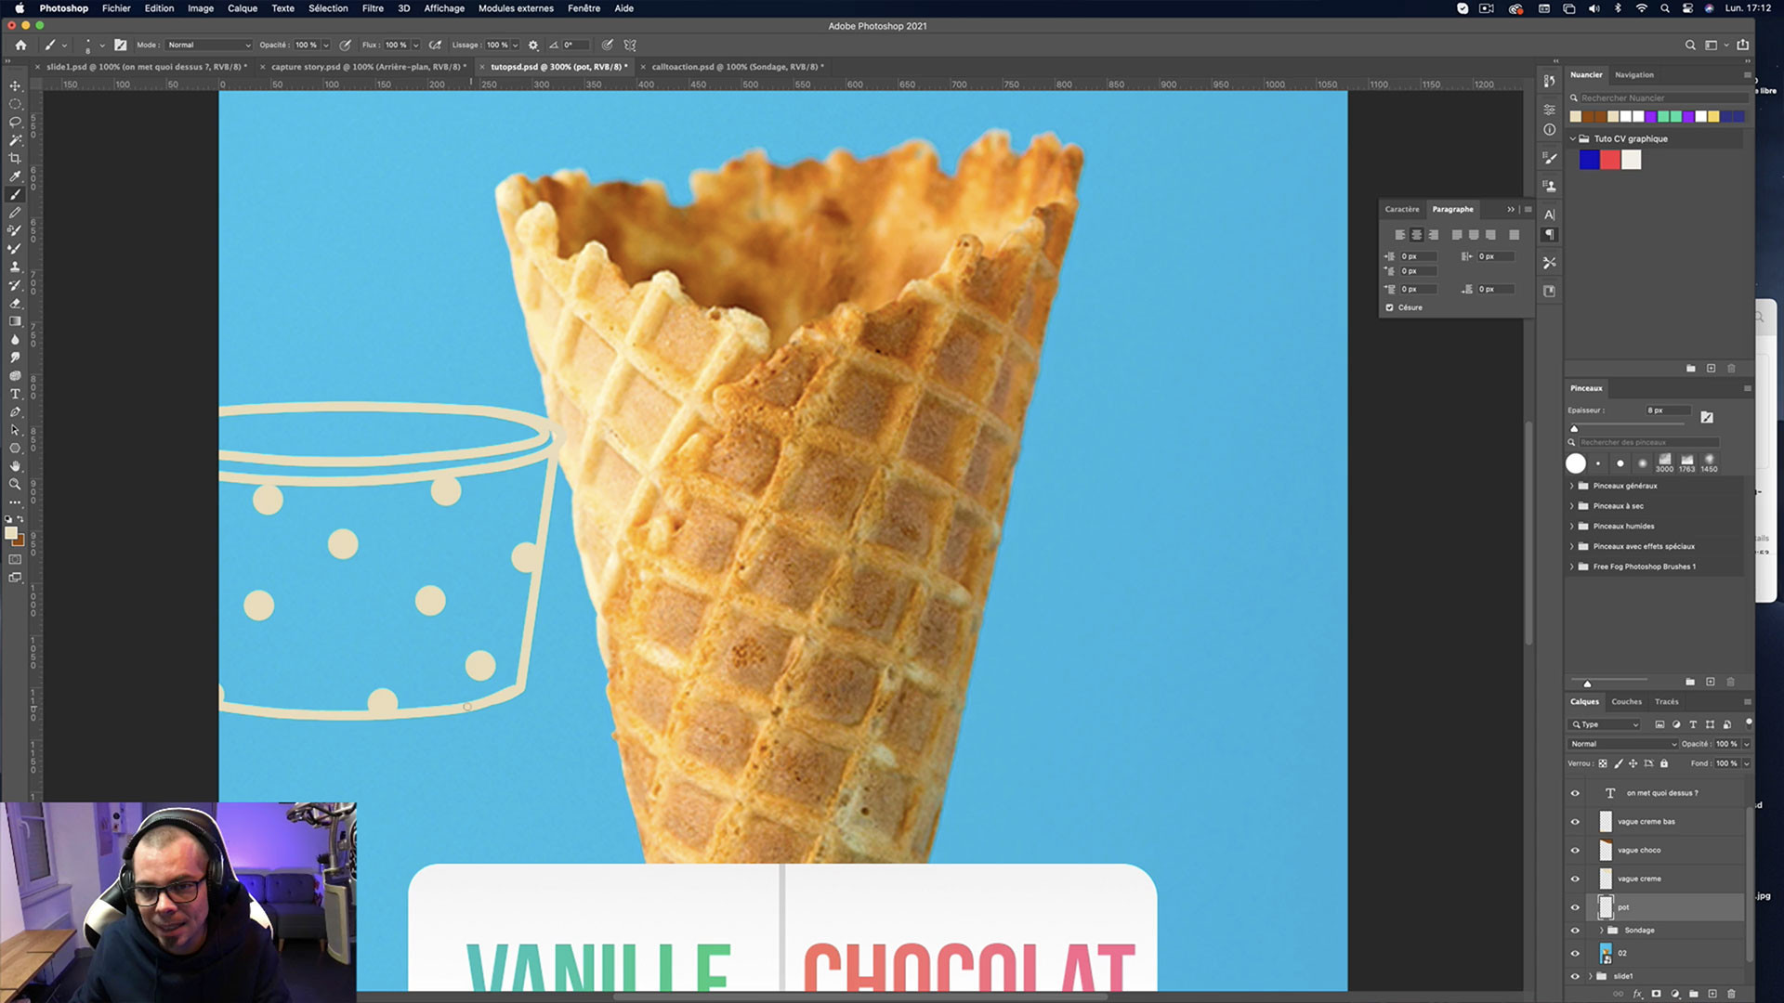Viewport: 1784px width, 1003px height.
Task: Switch to the Caractère tab
Action: click(x=1402, y=210)
